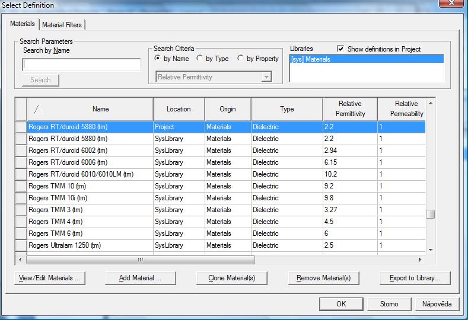Click the Search button
Image resolution: width=468 pixels, height=320 pixels.
pos(40,80)
